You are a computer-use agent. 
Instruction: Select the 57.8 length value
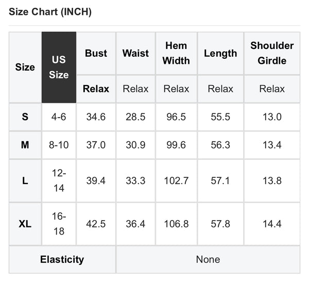[220, 224]
